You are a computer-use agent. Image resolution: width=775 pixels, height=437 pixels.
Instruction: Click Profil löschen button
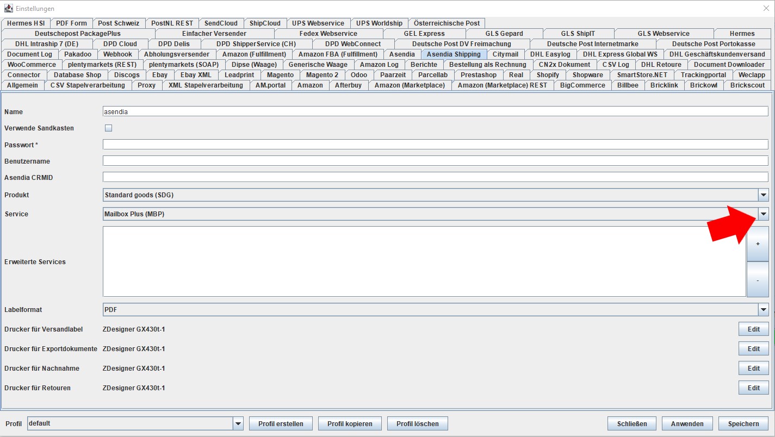(x=418, y=424)
